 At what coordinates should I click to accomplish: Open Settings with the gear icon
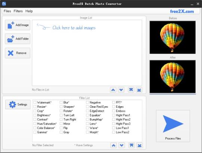point(18,104)
